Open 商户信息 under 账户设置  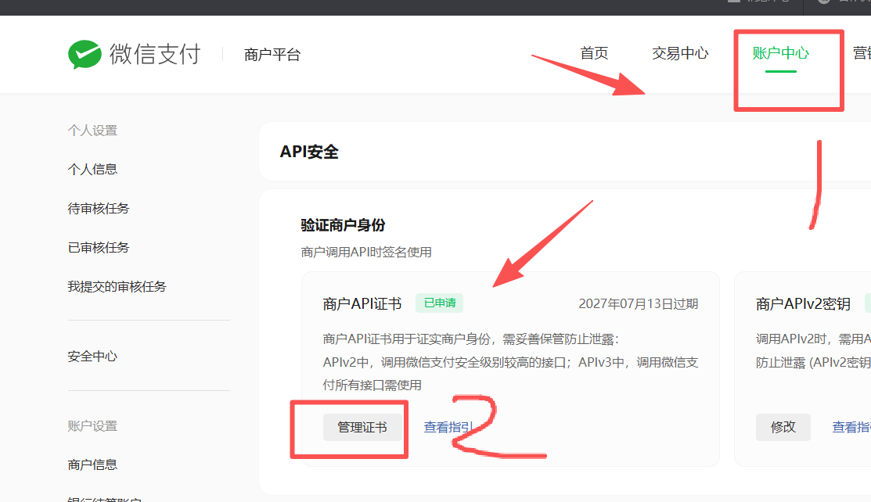pos(92,464)
